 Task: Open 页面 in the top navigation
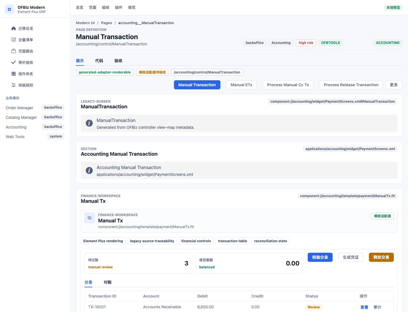click(93, 8)
